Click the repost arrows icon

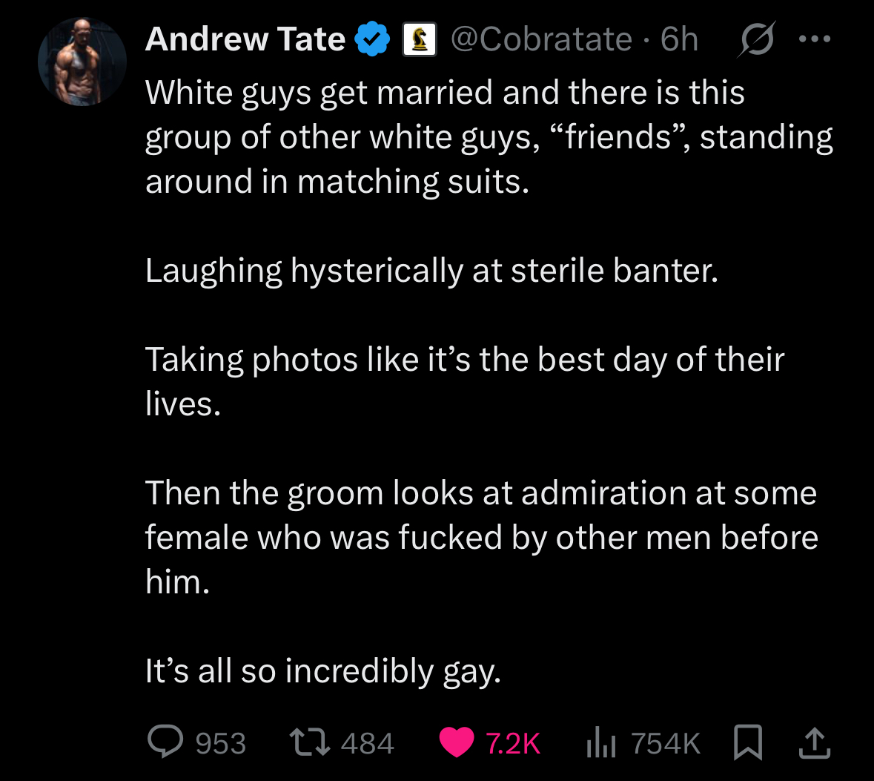click(x=311, y=742)
